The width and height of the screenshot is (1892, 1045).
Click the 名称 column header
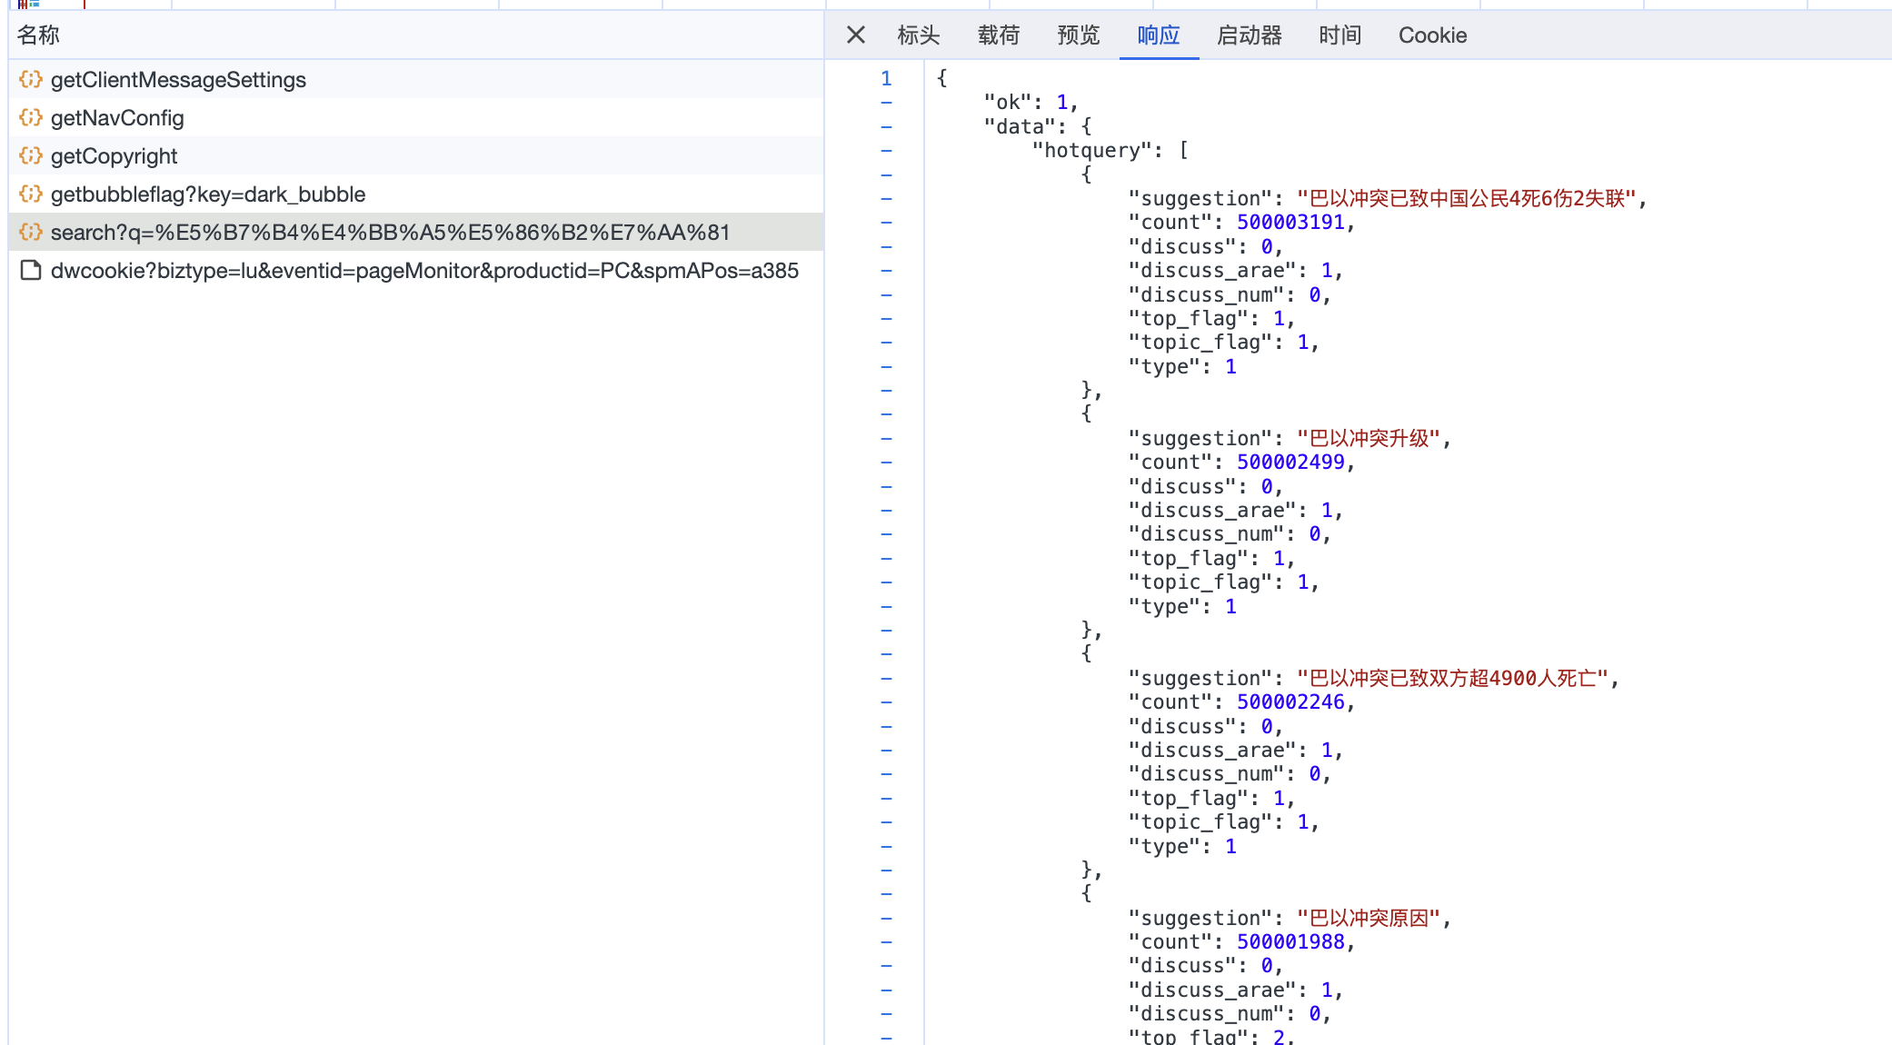[38, 35]
